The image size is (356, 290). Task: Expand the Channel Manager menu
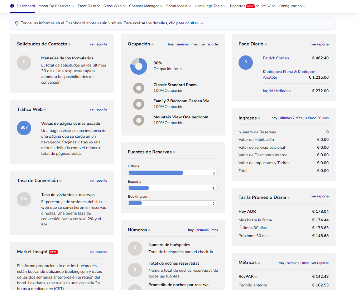tap(145, 6)
